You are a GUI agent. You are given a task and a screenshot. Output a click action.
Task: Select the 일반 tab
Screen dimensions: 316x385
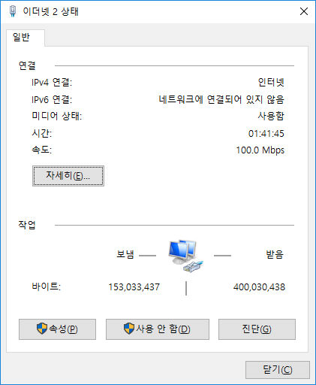22,38
